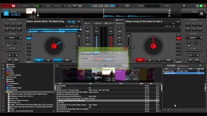207x116 pixels.
Task: Switch mixer to MIXER tab
Action: tap(88, 24)
